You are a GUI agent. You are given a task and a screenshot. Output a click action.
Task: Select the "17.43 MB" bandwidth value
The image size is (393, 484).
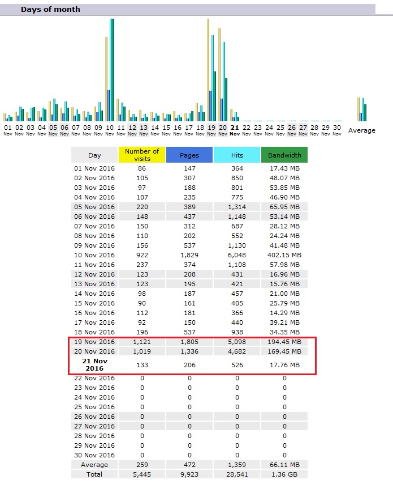(284, 168)
